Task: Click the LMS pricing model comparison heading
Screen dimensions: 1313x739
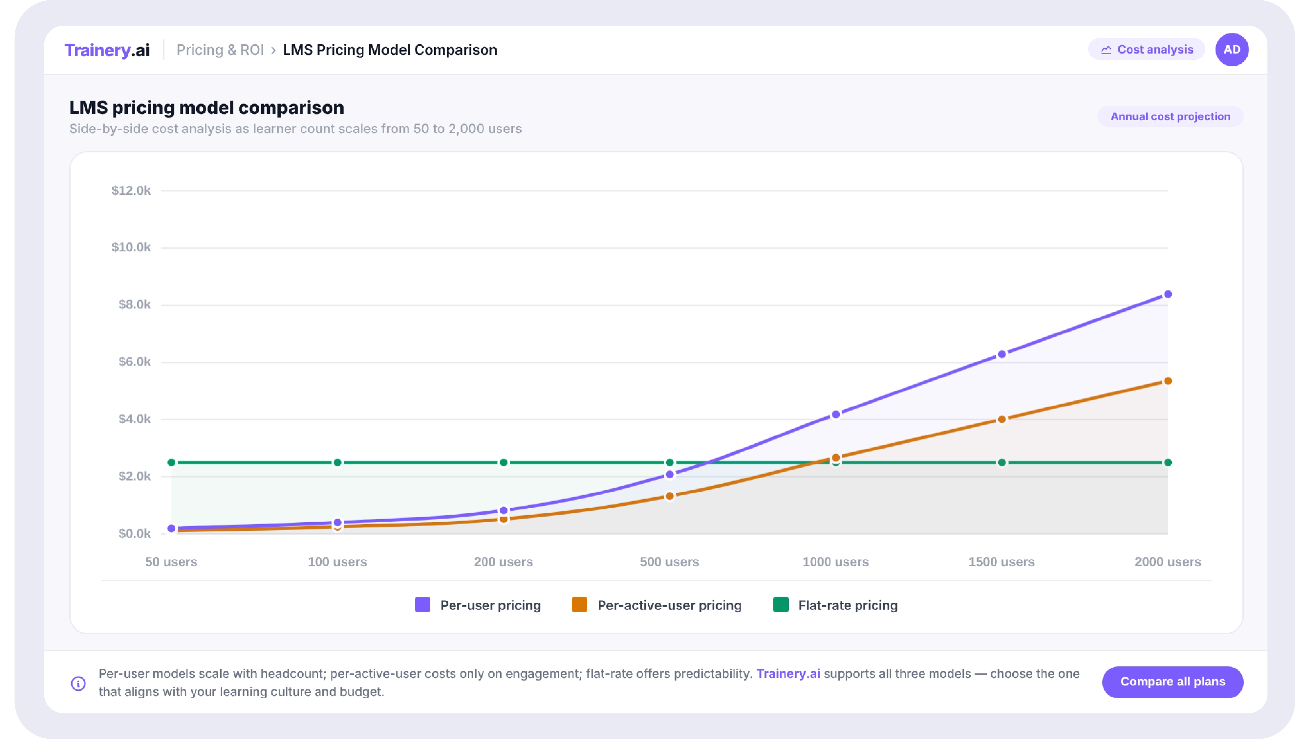Action: tap(206, 108)
